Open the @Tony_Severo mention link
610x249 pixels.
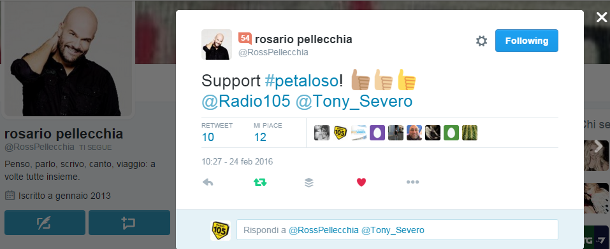(x=354, y=101)
